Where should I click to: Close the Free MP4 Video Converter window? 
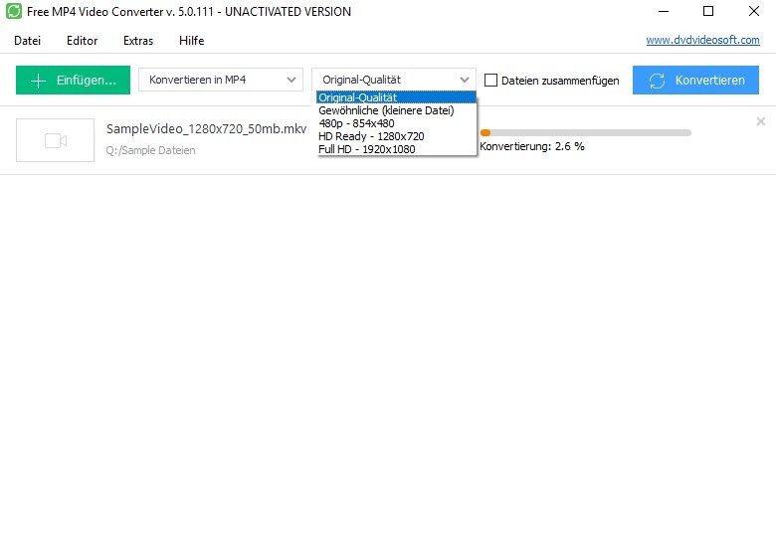point(754,11)
